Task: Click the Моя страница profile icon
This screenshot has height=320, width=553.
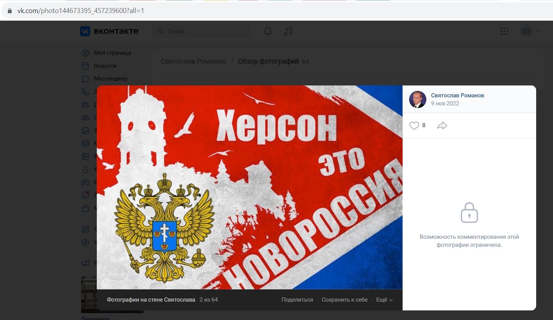Action: pyautogui.click(x=86, y=53)
